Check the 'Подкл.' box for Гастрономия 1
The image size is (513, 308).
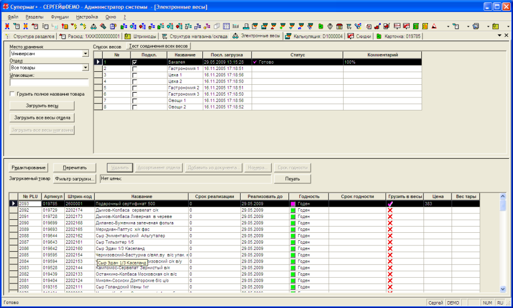(135, 68)
